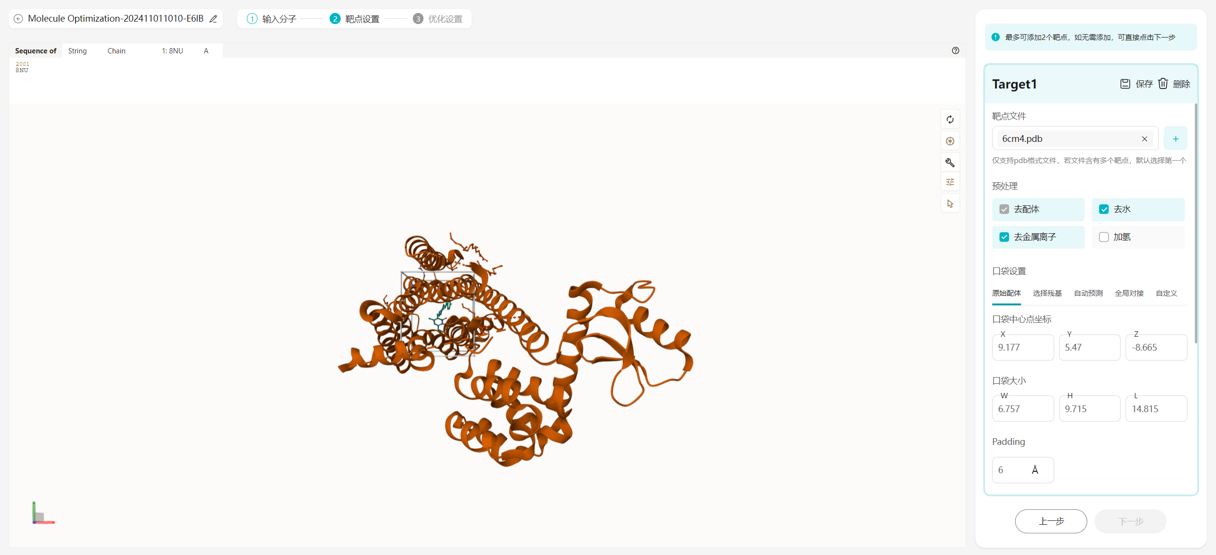
Task: Switch to the 选择残基 pocket tab
Action: pos(1047,293)
